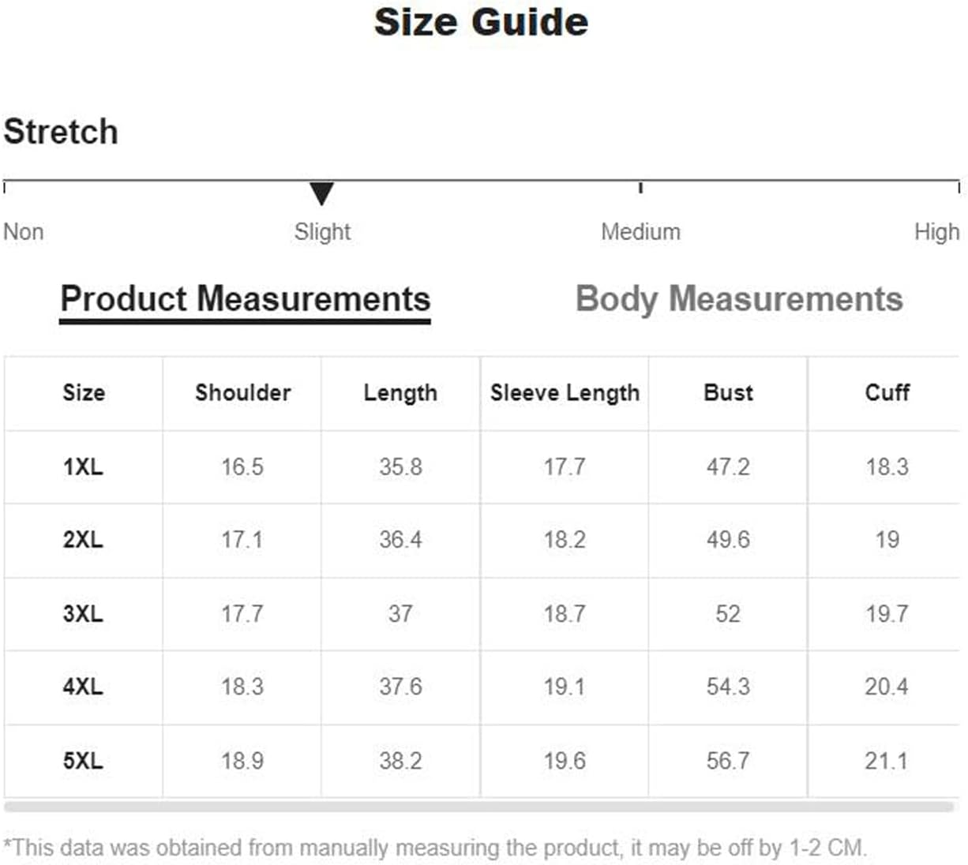The width and height of the screenshot is (968, 865).
Task: Click the Shoulder column header
Action: click(242, 392)
